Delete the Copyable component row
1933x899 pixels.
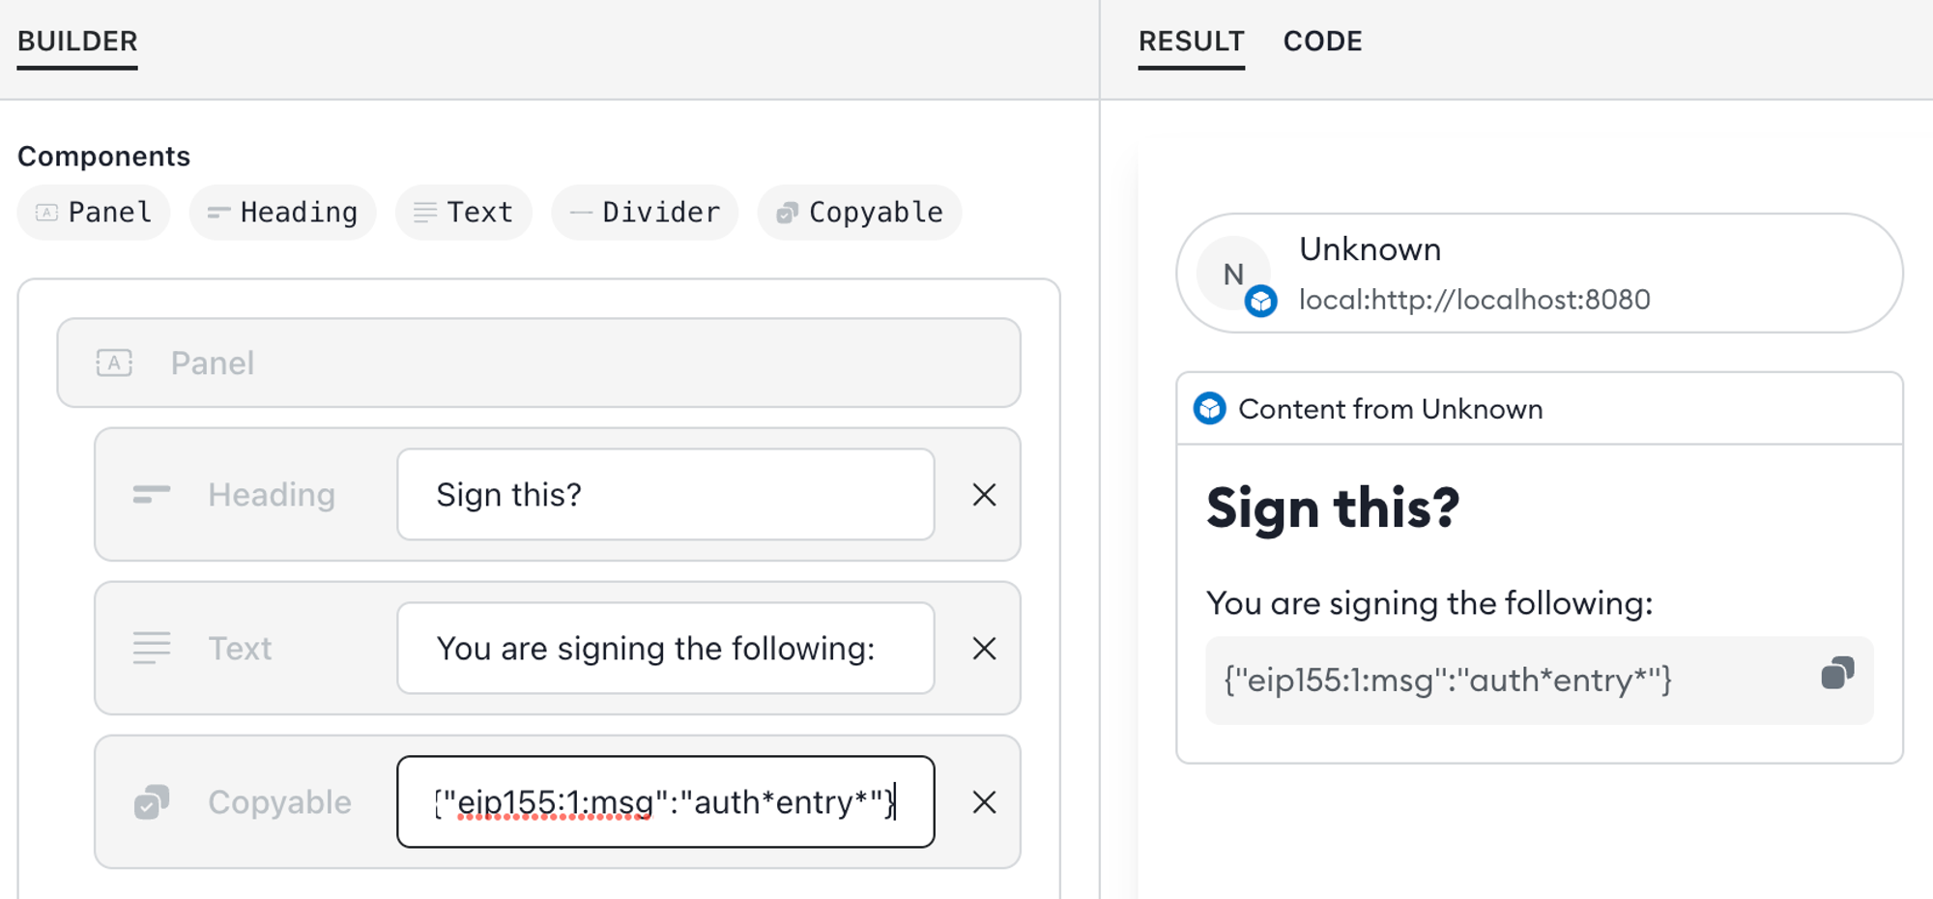(984, 802)
